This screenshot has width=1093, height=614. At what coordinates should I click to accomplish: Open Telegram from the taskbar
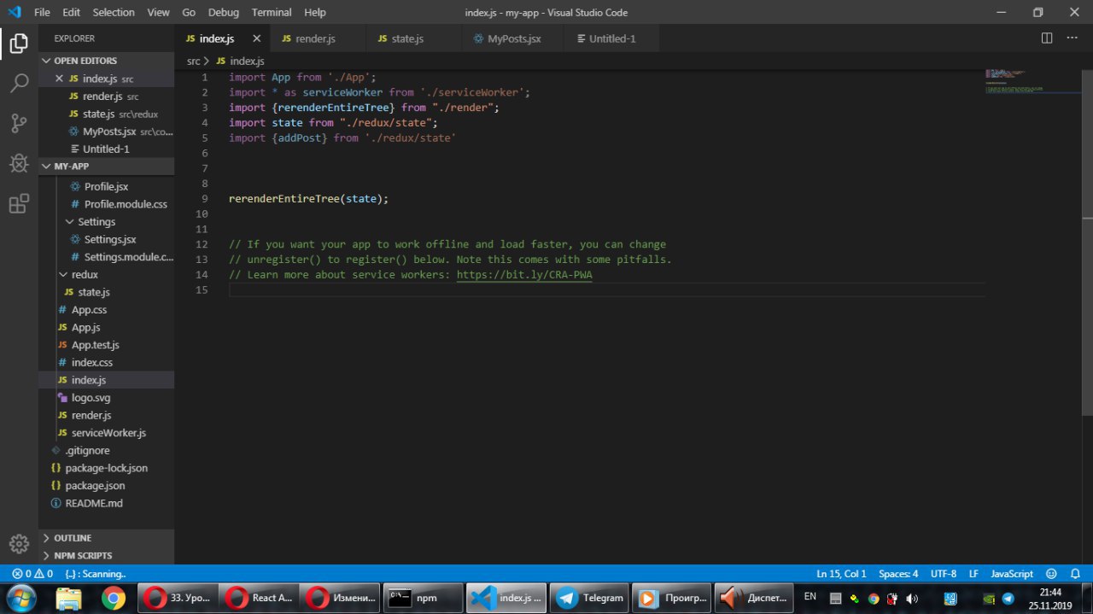pyautogui.click(x=590, y=598)
